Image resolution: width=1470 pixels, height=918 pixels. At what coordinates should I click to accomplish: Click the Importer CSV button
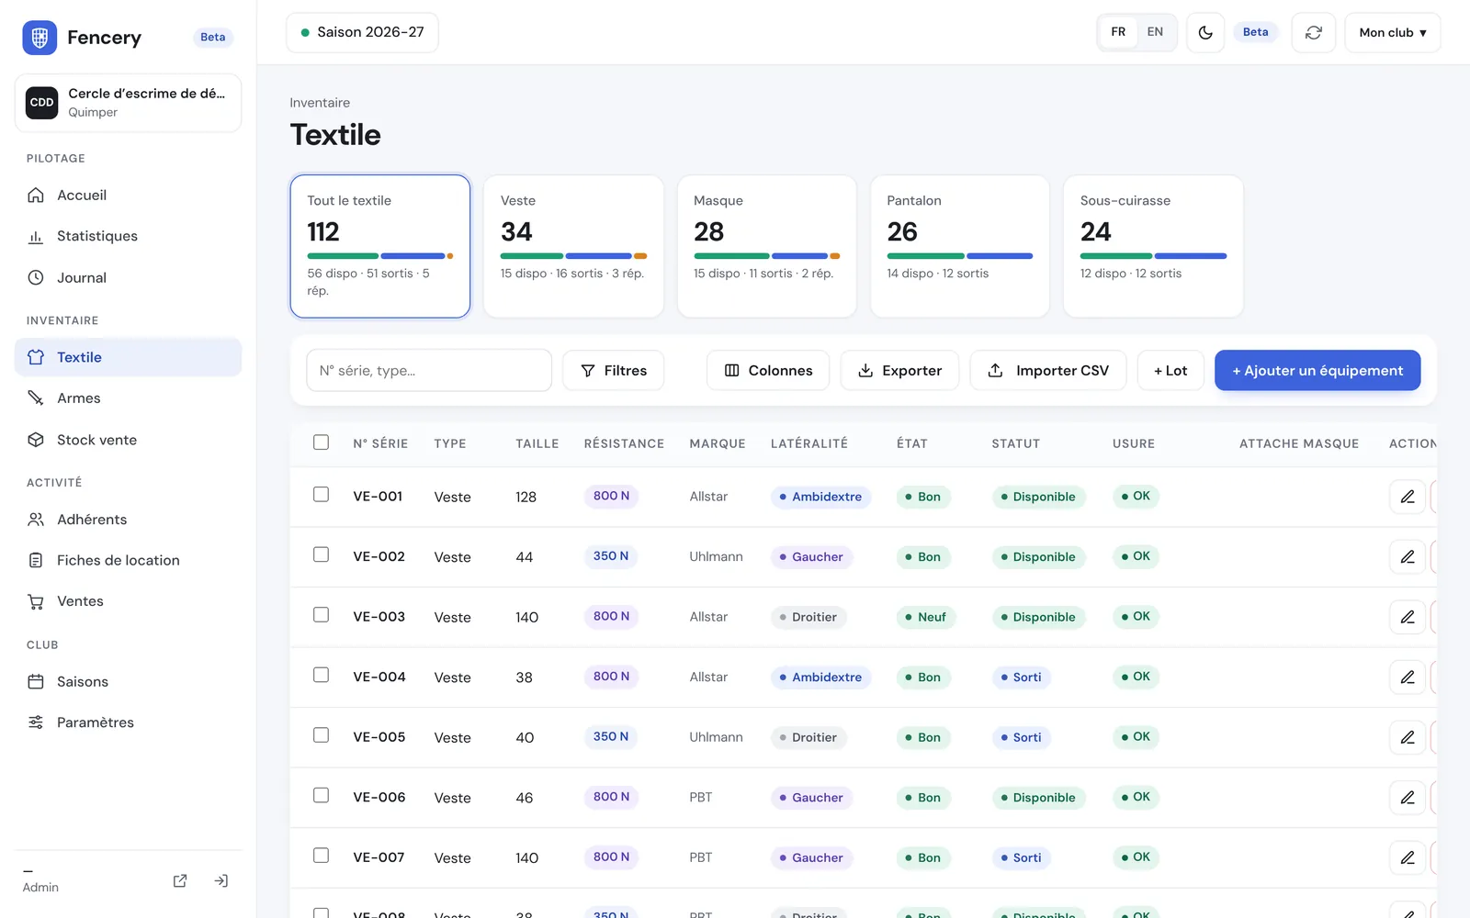pos(1048,370)
